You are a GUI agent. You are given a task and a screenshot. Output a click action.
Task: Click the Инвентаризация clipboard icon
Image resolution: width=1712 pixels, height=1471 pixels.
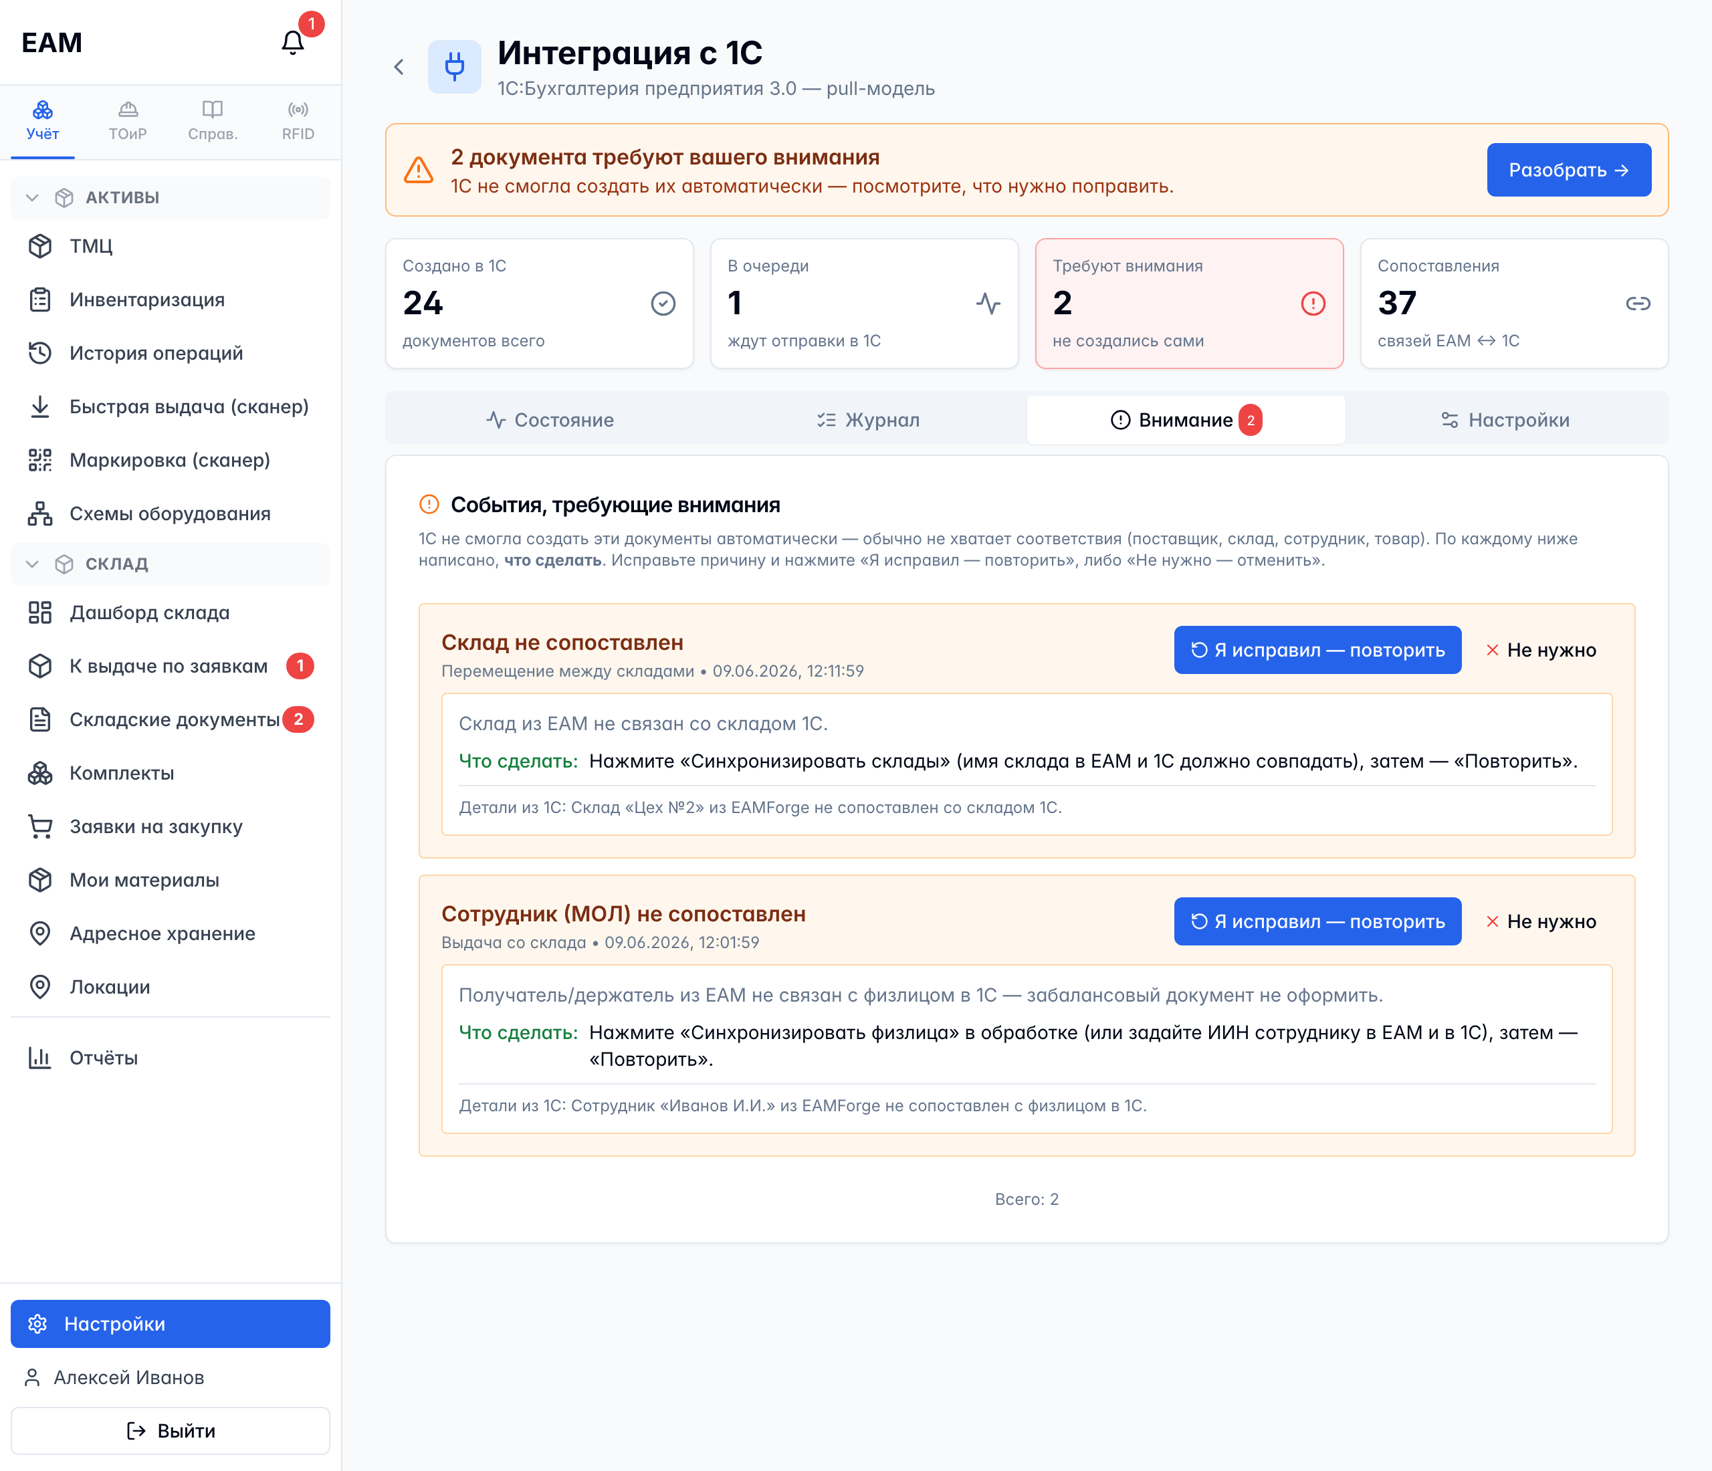point(39,300)
